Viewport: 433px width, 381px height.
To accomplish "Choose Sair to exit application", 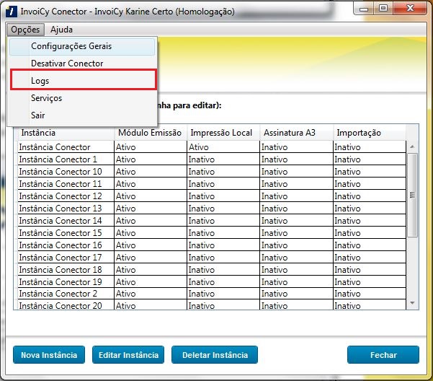I will coord(83,115).
